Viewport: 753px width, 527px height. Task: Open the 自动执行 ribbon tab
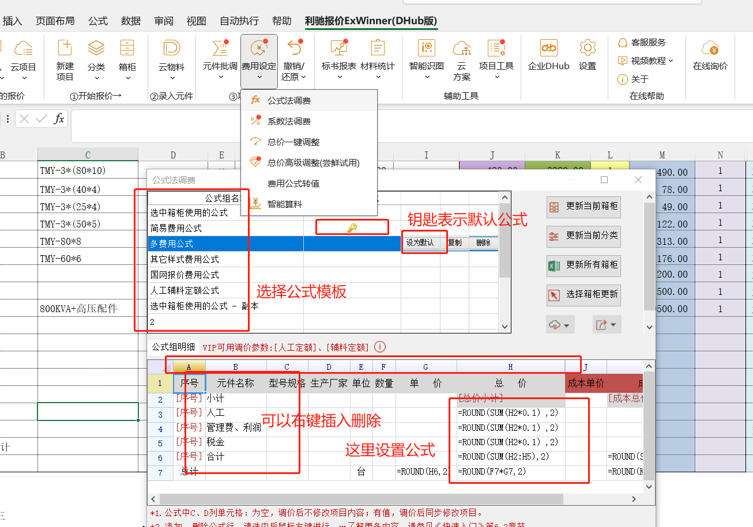239,21
